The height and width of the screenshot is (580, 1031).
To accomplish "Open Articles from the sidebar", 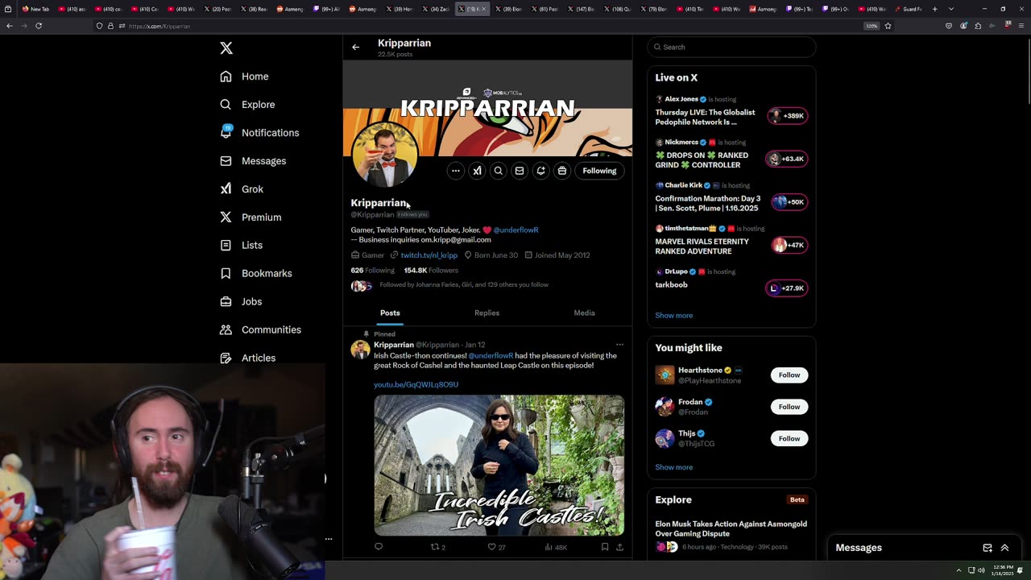I will coord(247,358).
